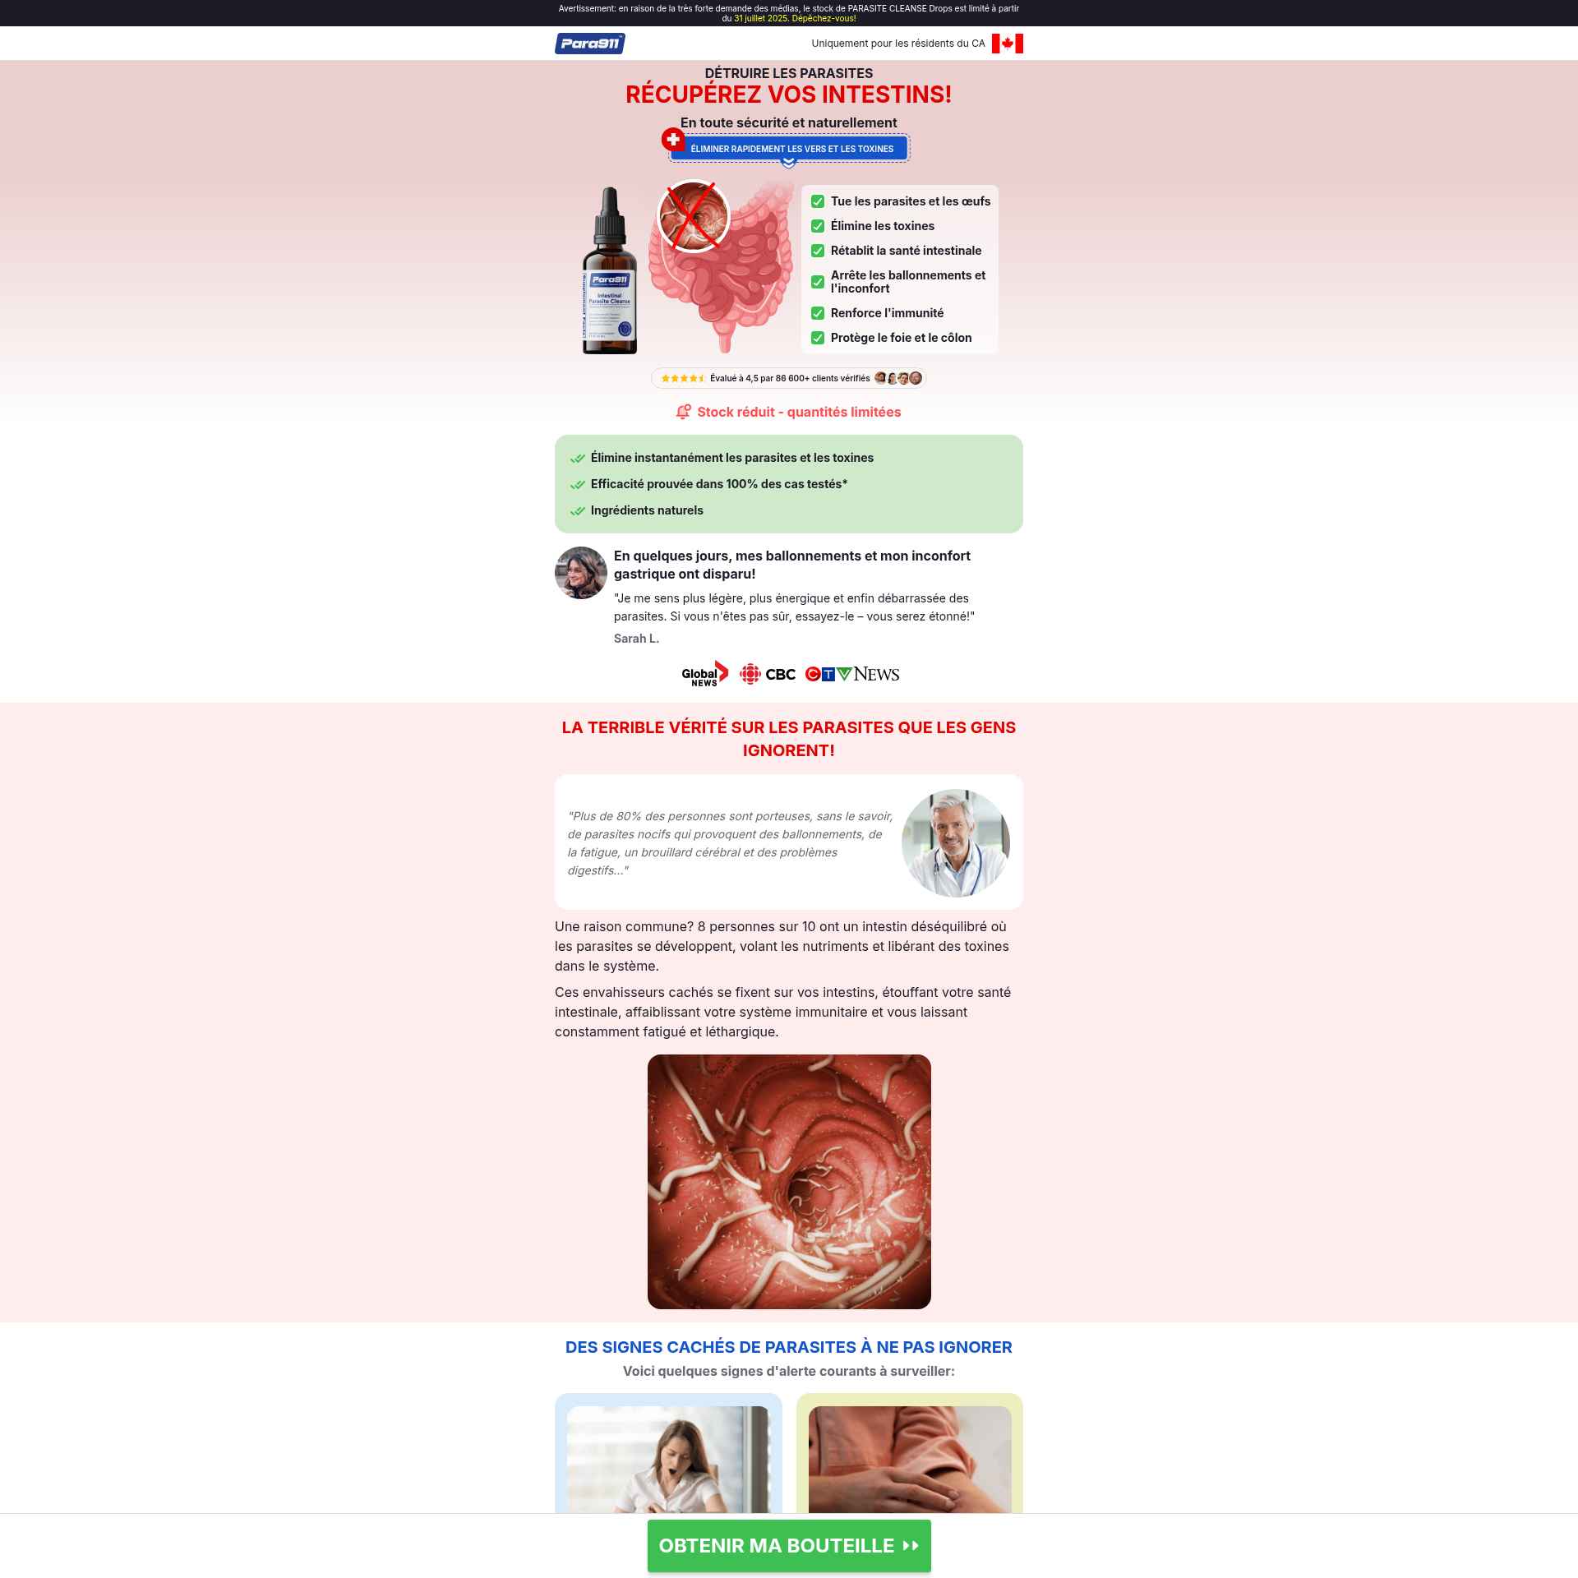Click checkmark beside Renforce l'immunité

(x=818, y=313)
